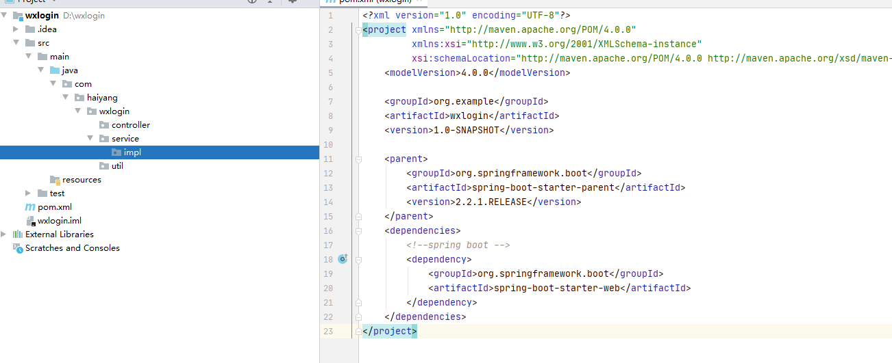892x363 pixels.
Task: Click the fold end marker on line 22
Action: tap(358, 317)
